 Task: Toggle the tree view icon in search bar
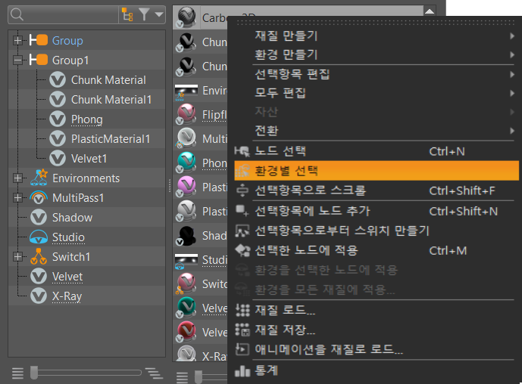coord(127,14)
